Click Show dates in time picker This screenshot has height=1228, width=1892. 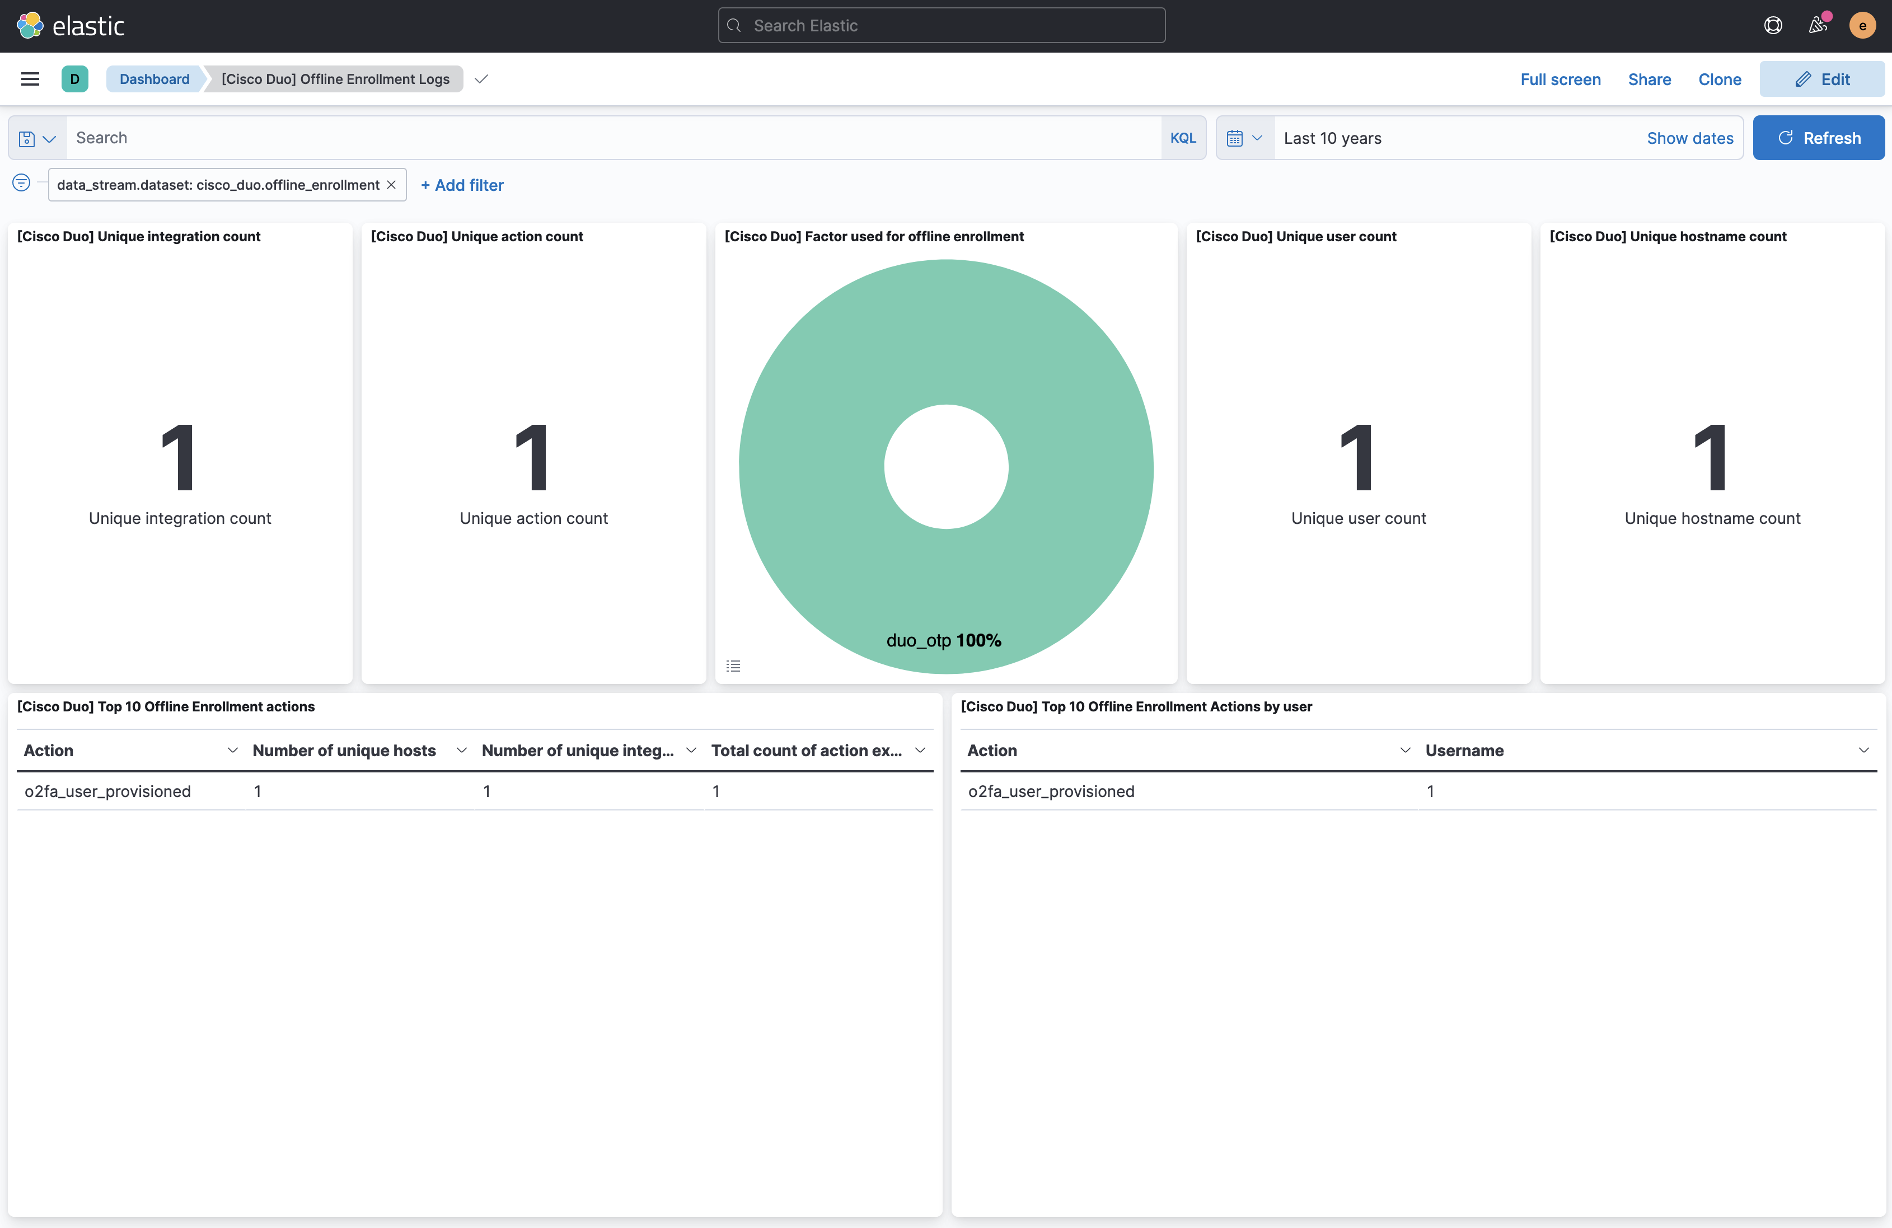(x=1689, y=138)
